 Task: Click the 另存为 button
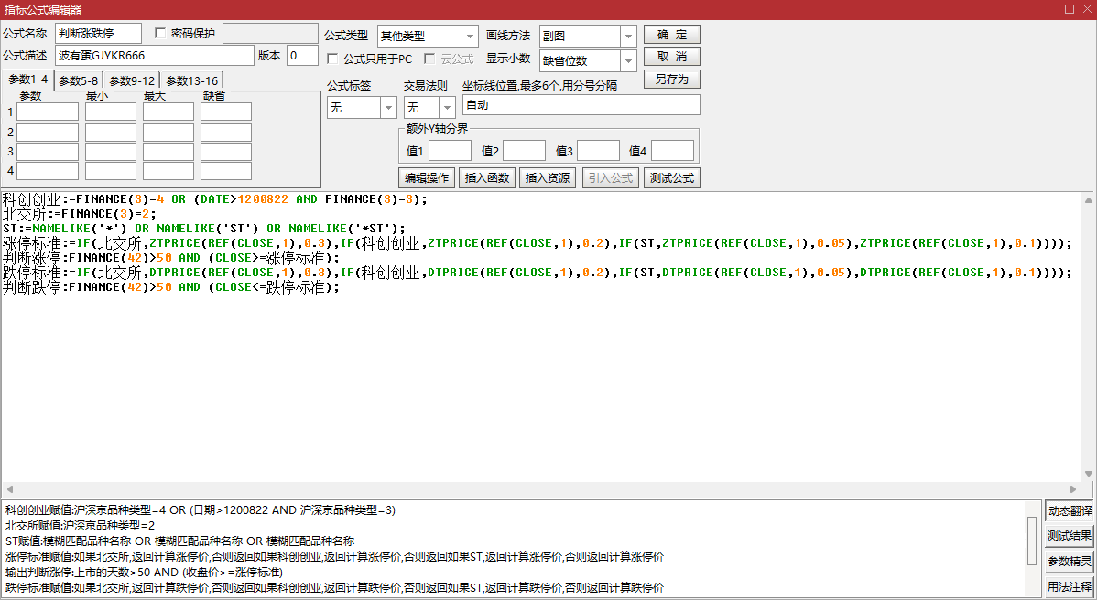671,79
